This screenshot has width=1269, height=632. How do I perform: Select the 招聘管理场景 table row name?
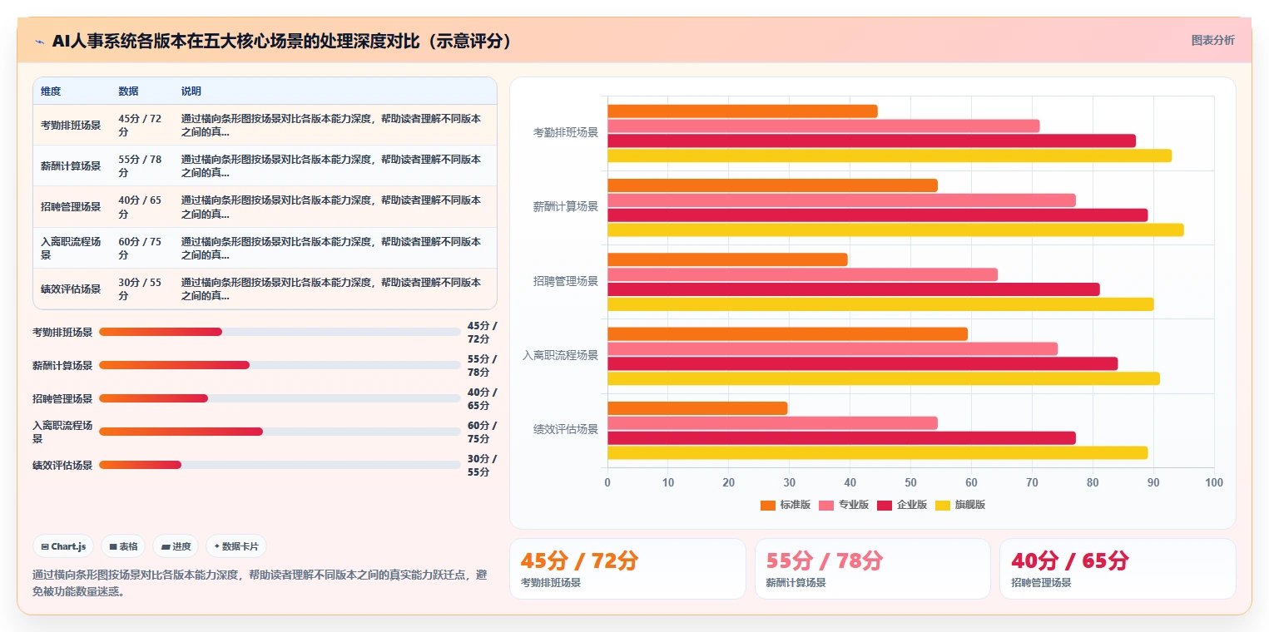point(71,207)
